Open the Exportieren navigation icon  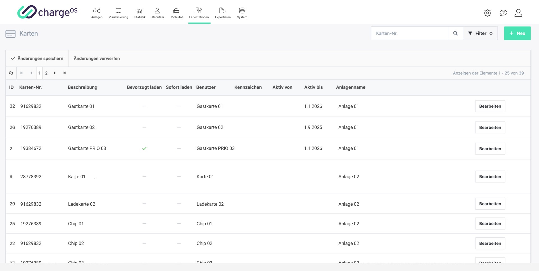(222, 11)
